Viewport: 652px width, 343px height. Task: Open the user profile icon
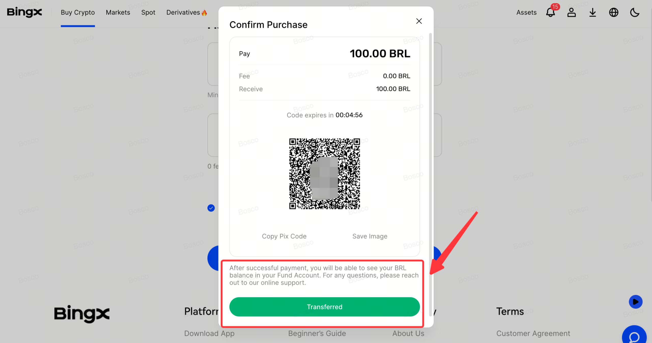pyautogui.click(x=572, y=12)
